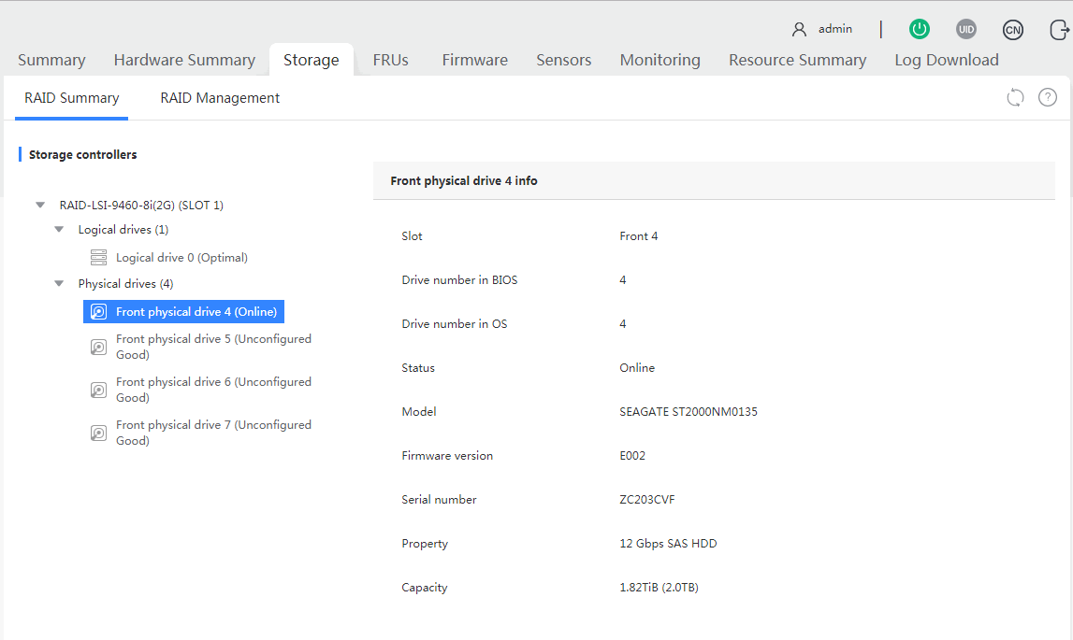Click the Slot label

(412, 235)
